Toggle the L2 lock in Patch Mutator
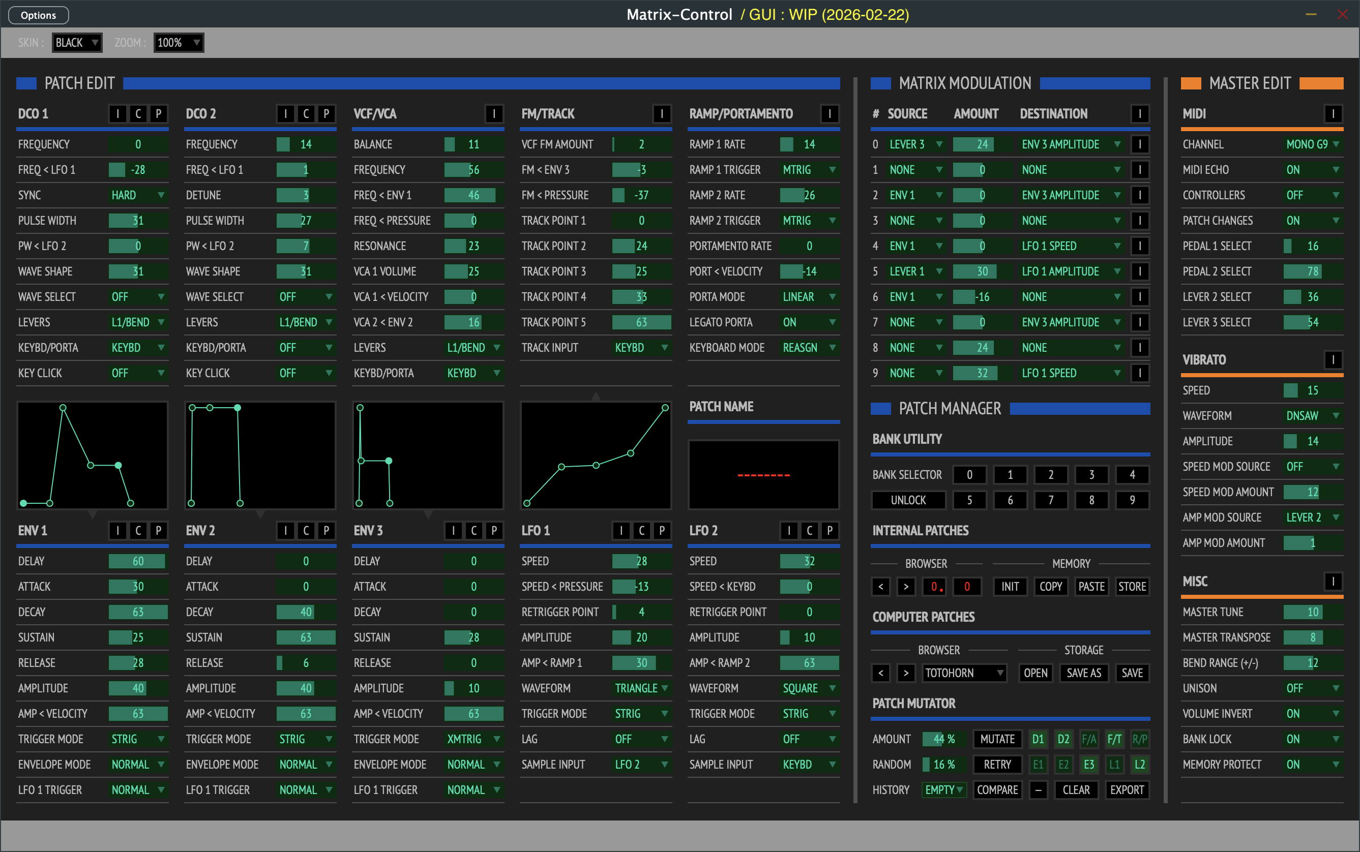The height and width of the screenshot is (852, 1360). tap(1139, 764)
